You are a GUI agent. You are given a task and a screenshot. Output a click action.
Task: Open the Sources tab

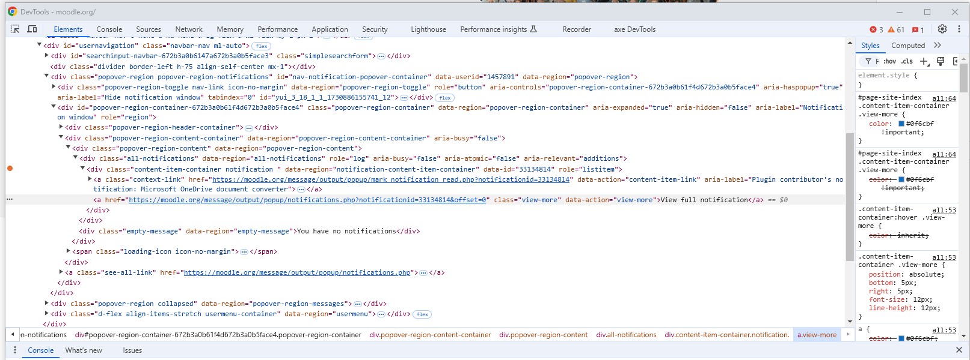pyautogui.click(x=149, y=29)
